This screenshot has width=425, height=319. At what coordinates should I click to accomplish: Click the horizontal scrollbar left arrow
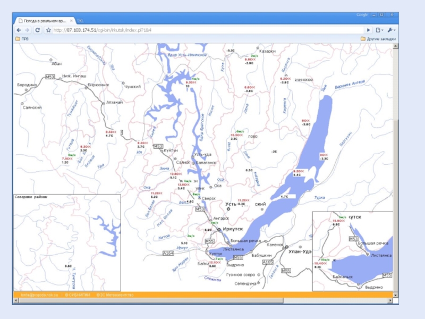(16, 300)
